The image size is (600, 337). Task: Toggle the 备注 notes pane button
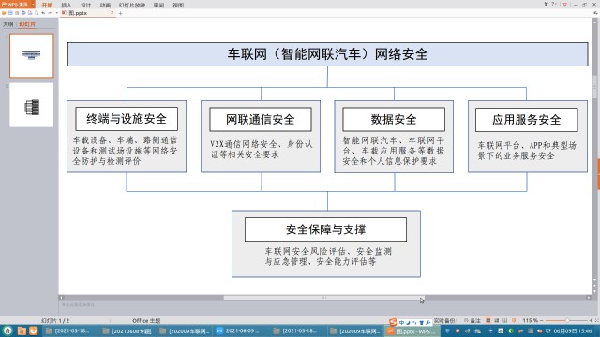point(472,320)
